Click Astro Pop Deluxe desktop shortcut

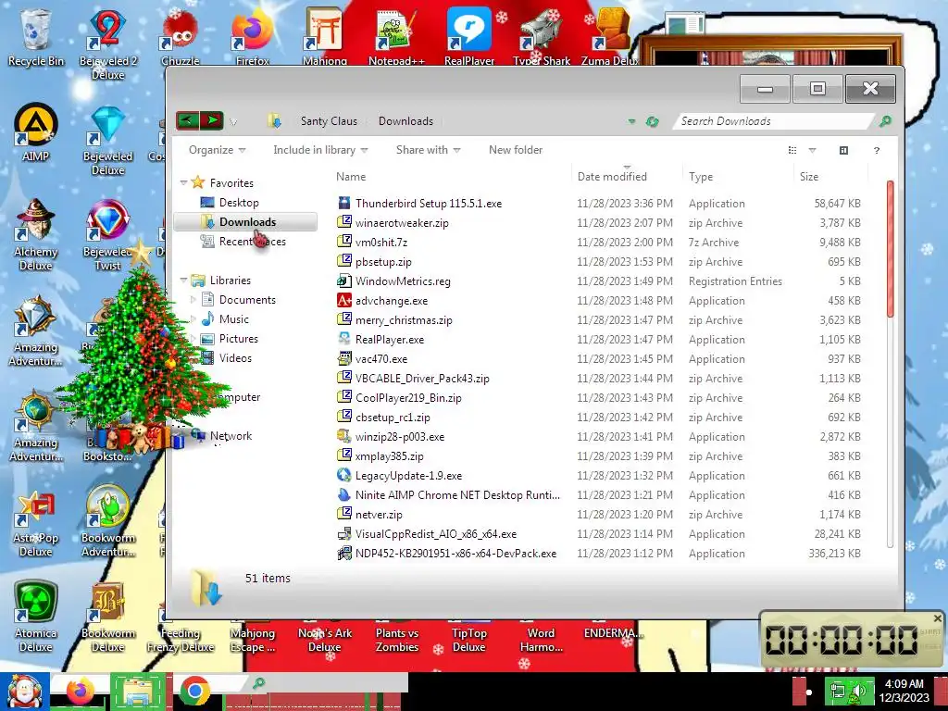tap(36, 524)
